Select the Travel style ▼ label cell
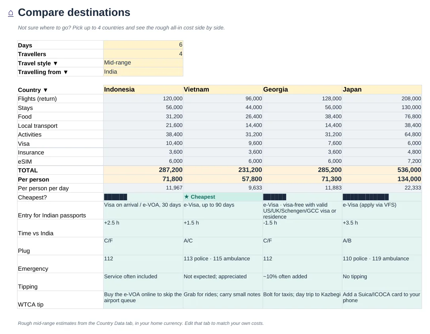The height and width of the screenshot is (334, 430). [60, 63]
